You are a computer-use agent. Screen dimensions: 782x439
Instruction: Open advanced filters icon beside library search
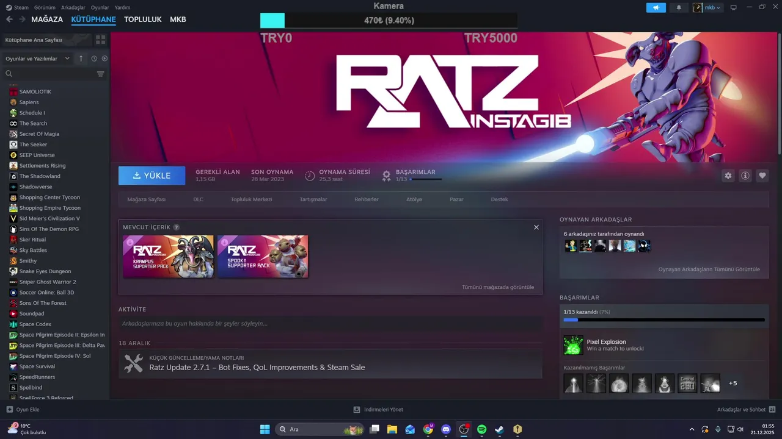(101, 74)
